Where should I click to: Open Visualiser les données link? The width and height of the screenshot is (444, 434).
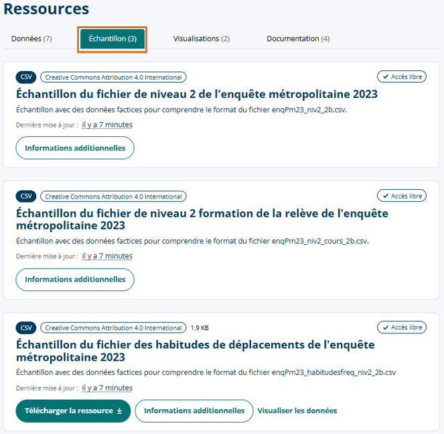click(297, 411)
